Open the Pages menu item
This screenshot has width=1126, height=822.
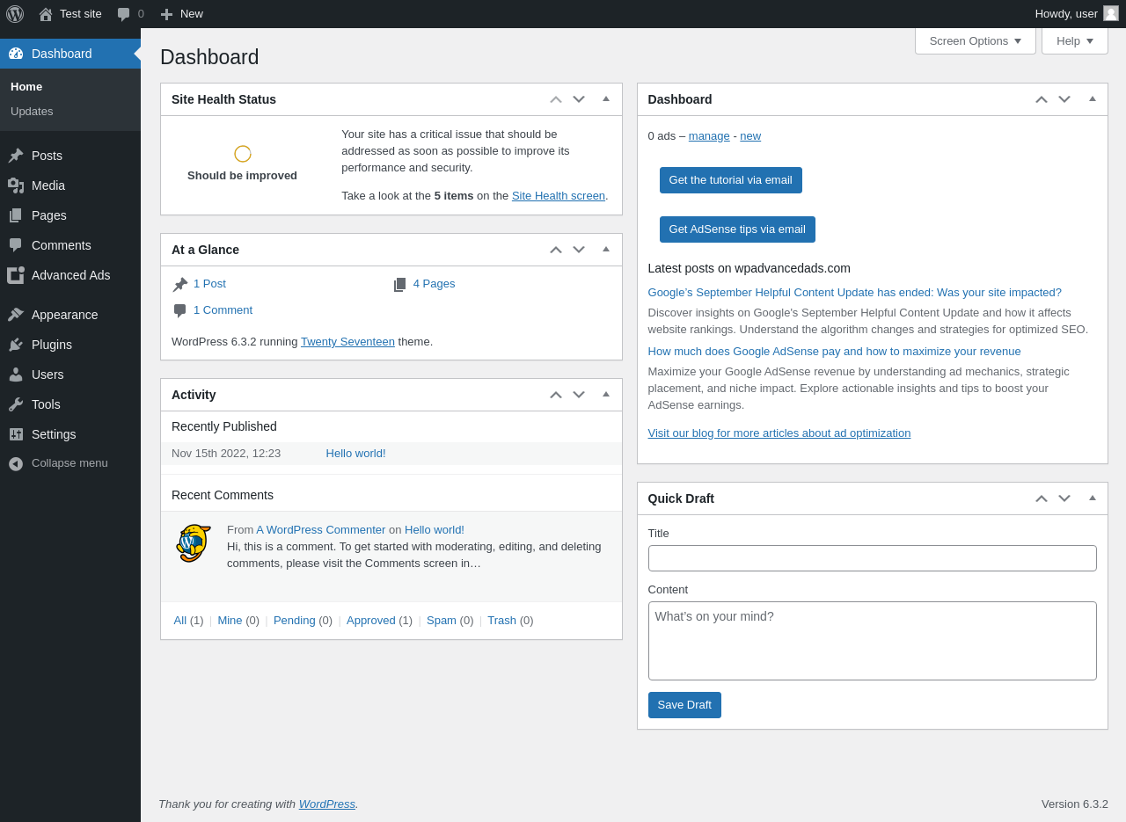(x=48, y=215)
